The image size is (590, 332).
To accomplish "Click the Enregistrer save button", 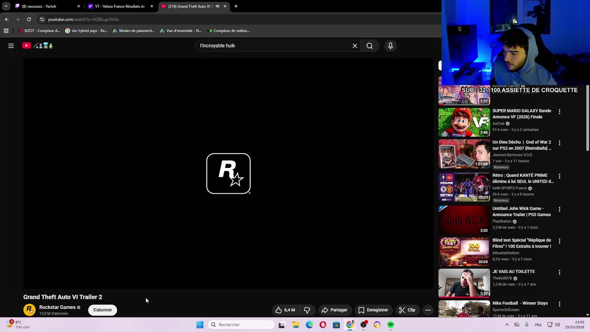I will click(373, 310).
